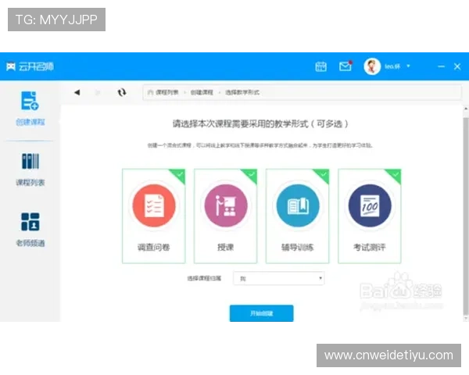
Task: Click the scrollbar up arrow
Action: (x=466, y=109)
